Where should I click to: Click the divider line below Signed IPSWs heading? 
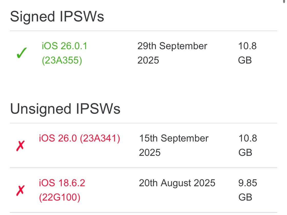(x=143, y=31)
